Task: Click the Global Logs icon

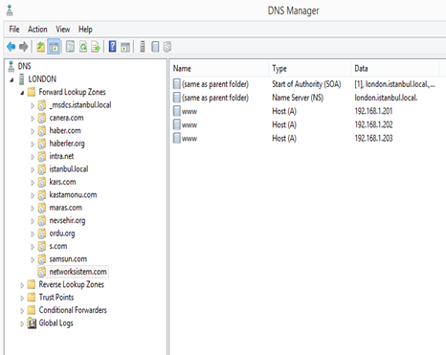Action: coord(32,323)
